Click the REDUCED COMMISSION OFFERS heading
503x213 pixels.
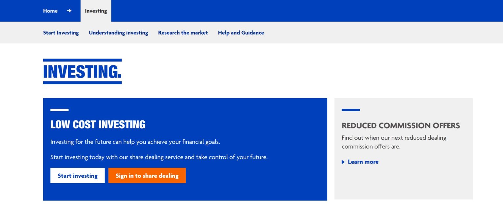click(x=401, y=125)
